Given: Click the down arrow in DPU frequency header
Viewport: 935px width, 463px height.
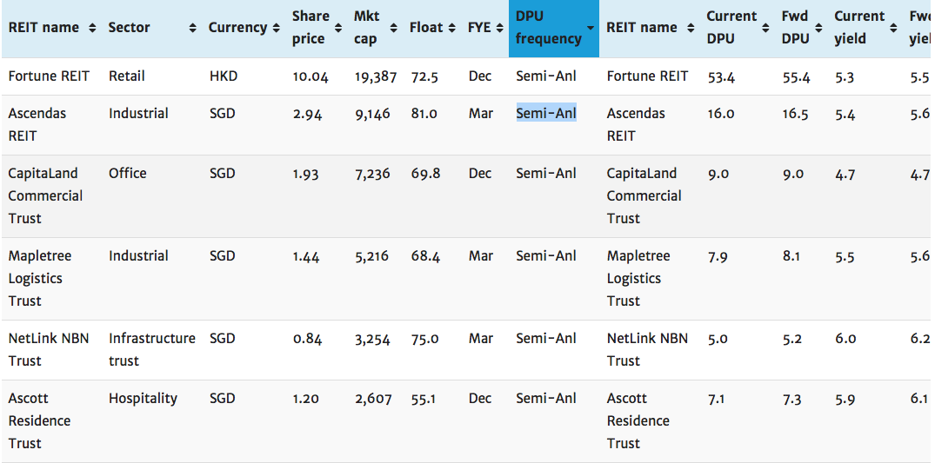Looking at the screenshot, I should 591,28.
